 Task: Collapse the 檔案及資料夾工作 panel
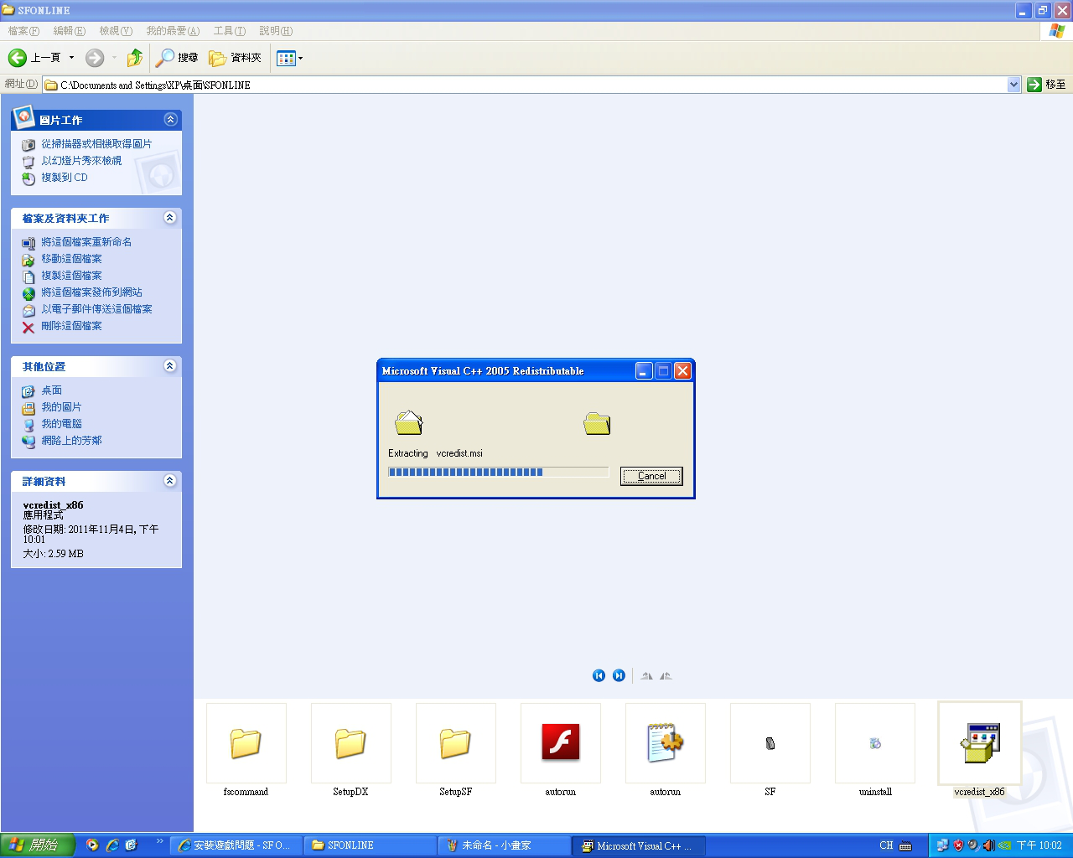170,218
